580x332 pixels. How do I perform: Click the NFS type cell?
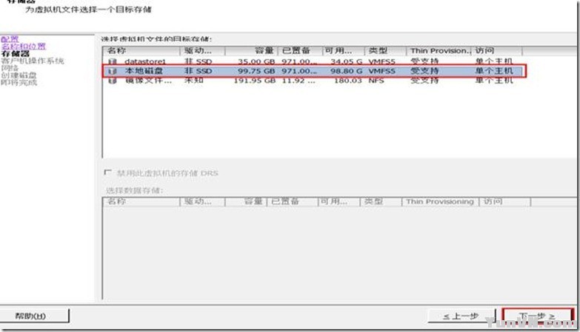(376, 80)
